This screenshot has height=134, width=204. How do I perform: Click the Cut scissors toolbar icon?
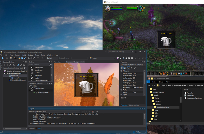coord(29,58)
